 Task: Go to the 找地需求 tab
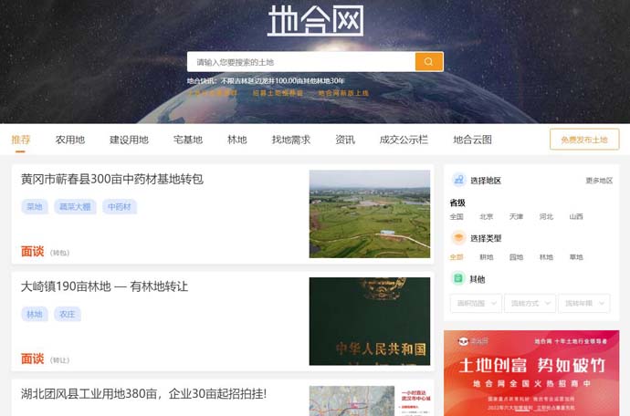tap(291, 140)
